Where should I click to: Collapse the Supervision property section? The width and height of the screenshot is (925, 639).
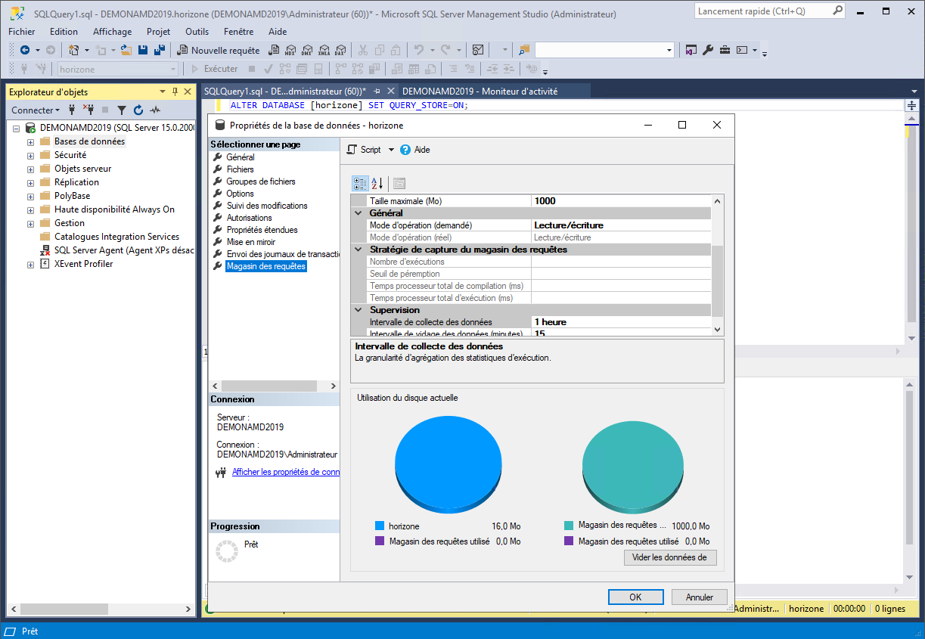tap(359, 310)
